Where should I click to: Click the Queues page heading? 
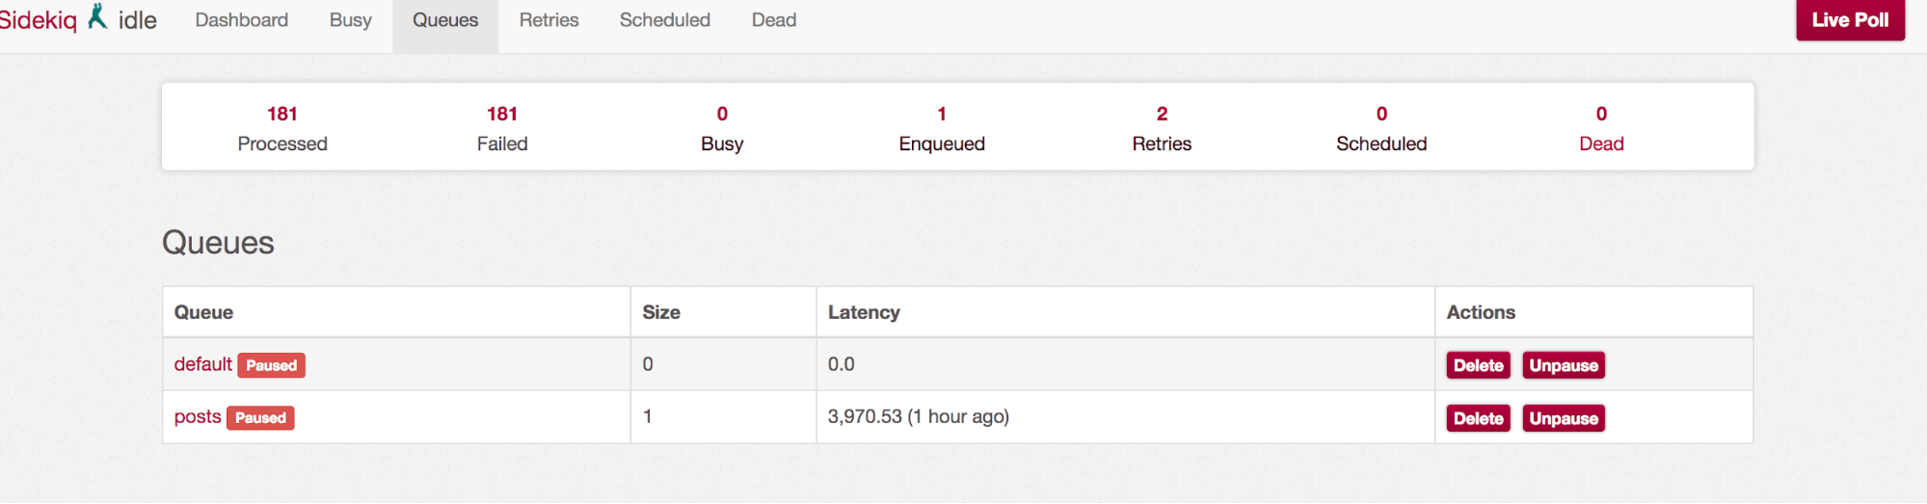pos(218,242)
